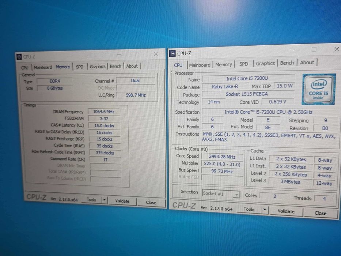Open the Mainboard tab in the left window
The image size is (341, 256).
(43, 67)
